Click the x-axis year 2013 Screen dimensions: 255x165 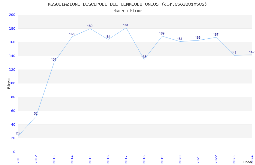click(x=54, y=159)
